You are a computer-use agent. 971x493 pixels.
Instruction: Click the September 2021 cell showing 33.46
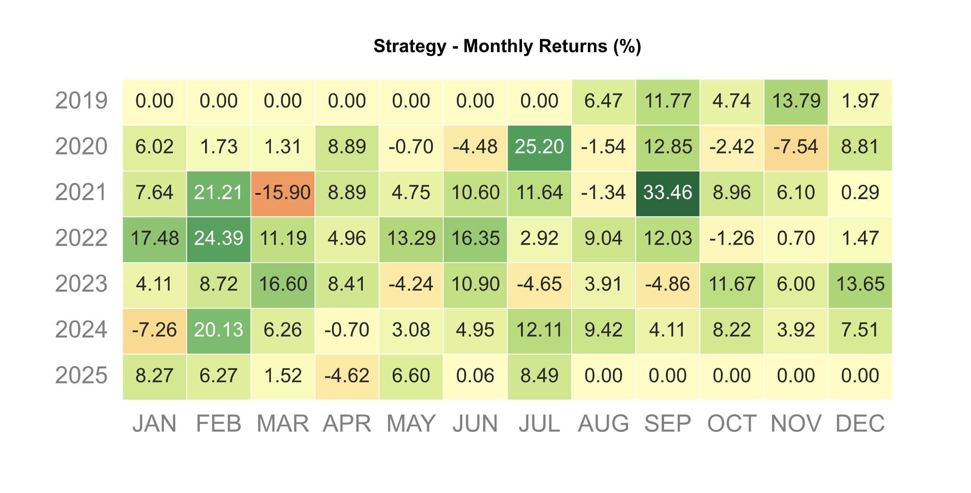(667, 193)
